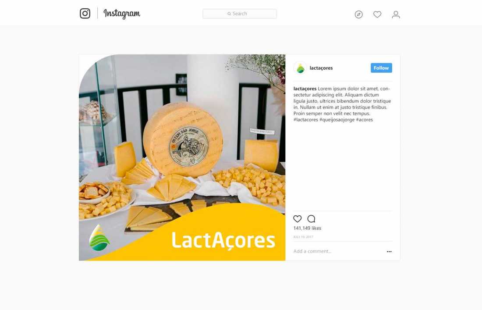Open the Instagram wordmark home link
The height and width of the screenshot is (310, 482).
(x=122, y=14)
